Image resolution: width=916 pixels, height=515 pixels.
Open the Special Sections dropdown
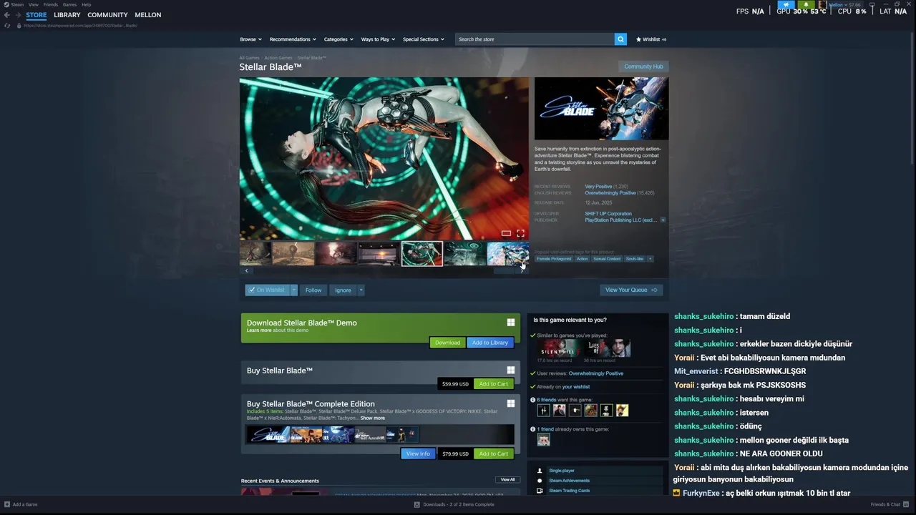pyautogui.click(x=423, y=39)
